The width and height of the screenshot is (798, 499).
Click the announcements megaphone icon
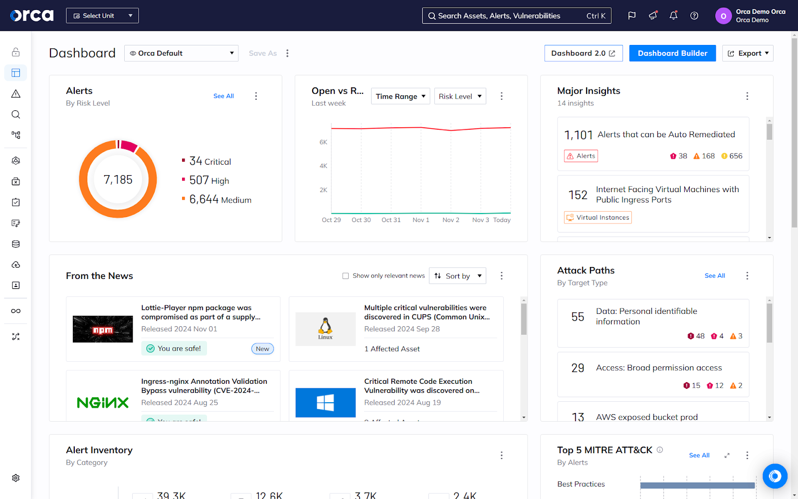pos(653,15)
